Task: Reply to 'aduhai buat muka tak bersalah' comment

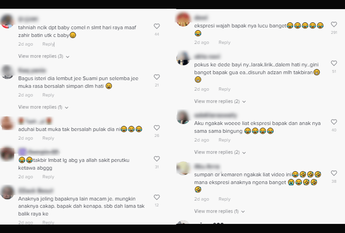Action: tap(48, 138)
